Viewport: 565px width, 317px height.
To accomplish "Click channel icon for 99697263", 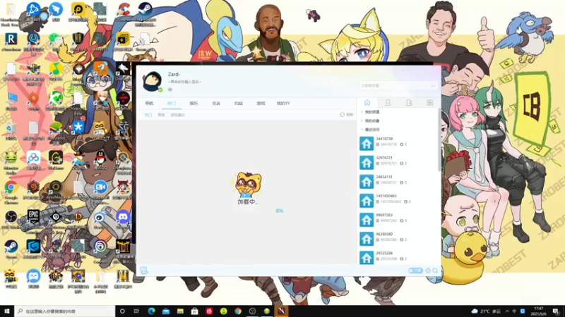I will (367, 220).
